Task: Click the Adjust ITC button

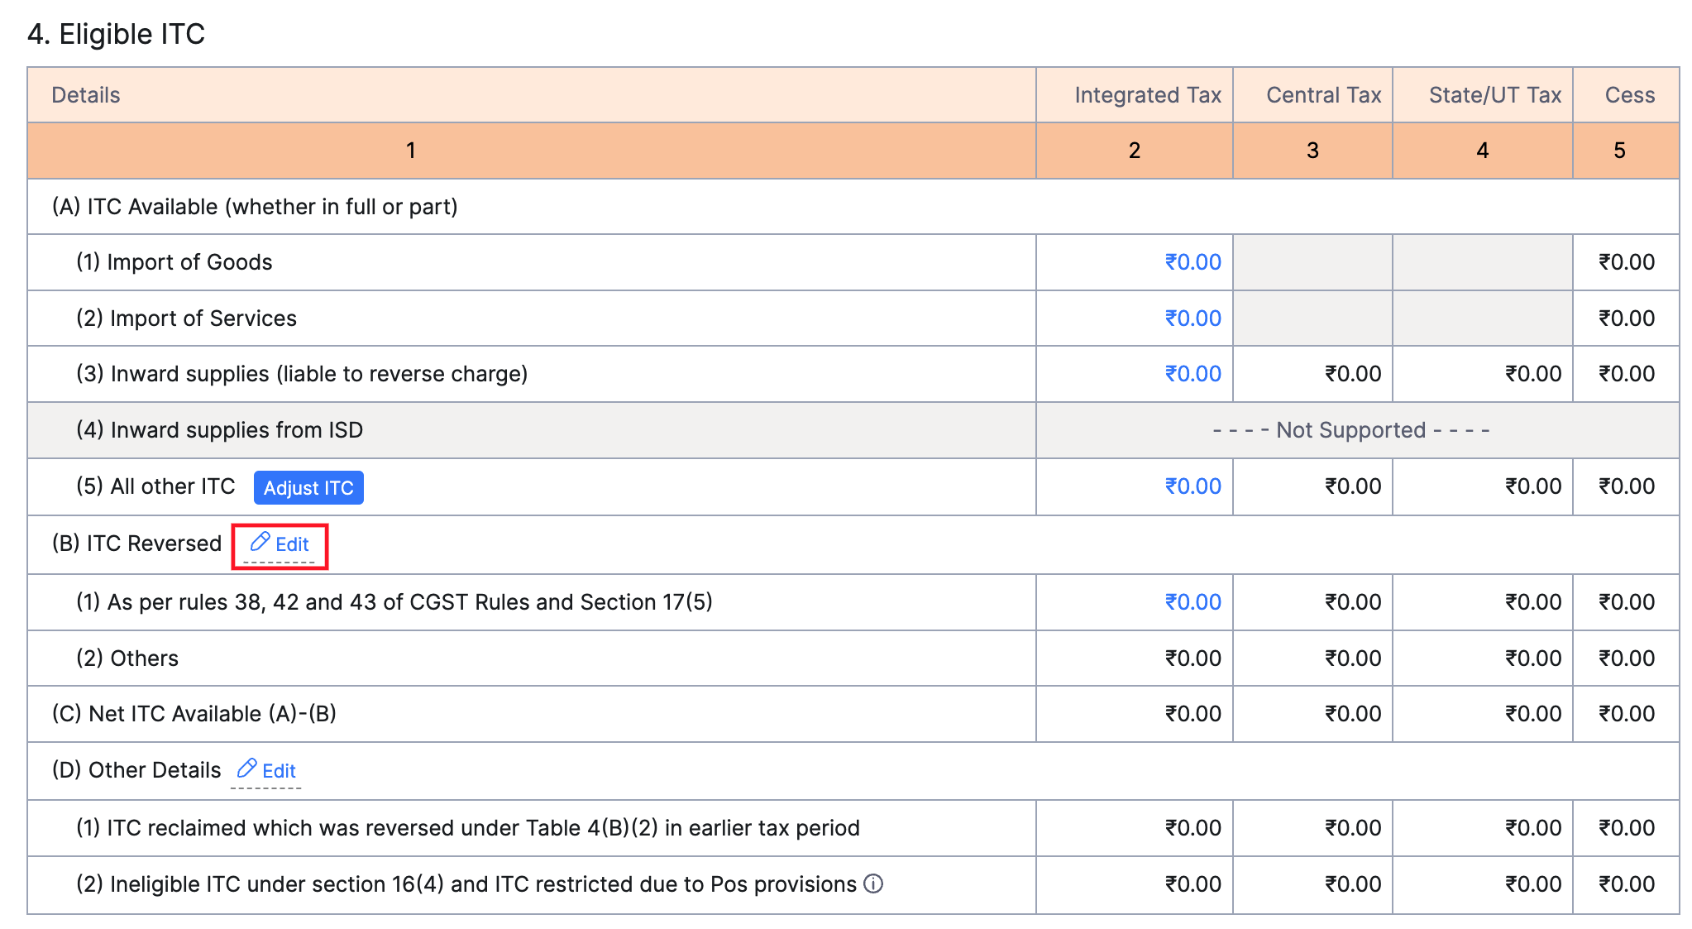Action: [308, 487]
